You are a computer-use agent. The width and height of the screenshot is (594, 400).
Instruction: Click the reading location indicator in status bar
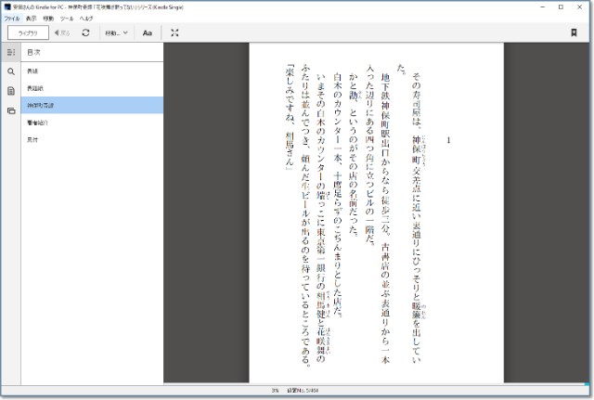(300, 392)
